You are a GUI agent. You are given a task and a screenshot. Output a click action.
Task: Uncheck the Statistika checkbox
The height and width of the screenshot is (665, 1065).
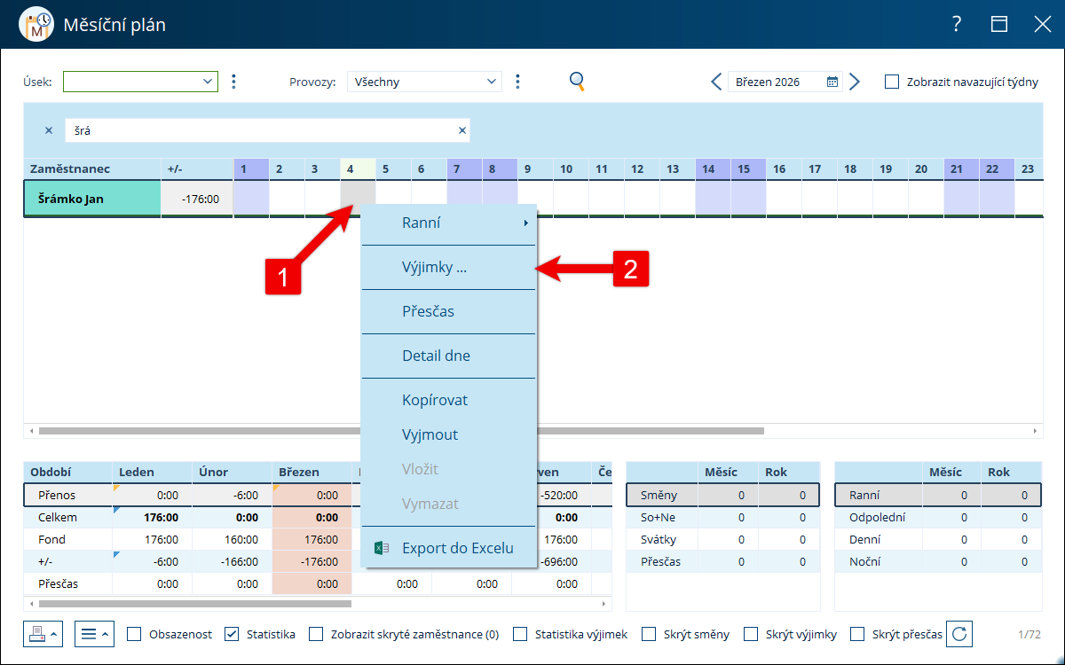(232, 634)
